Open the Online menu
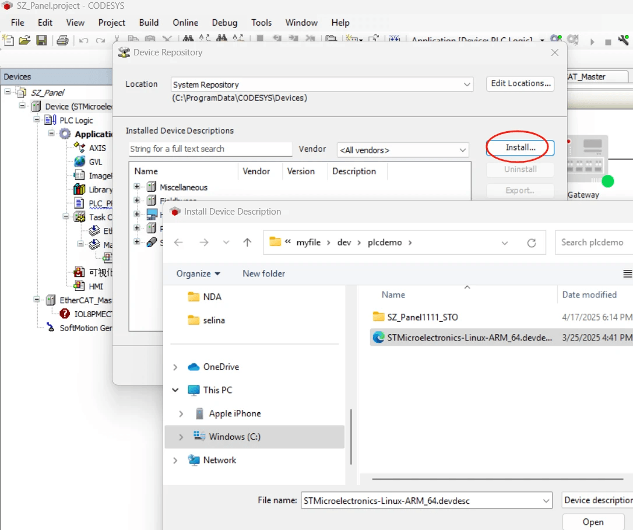 [x=185, y=23]
